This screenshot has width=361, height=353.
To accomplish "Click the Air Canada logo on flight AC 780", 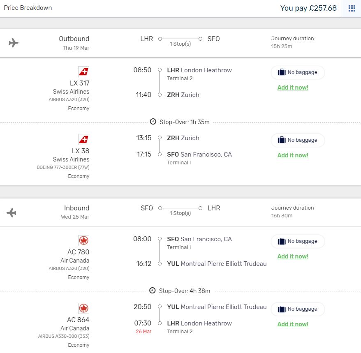I will pos(83,240).
